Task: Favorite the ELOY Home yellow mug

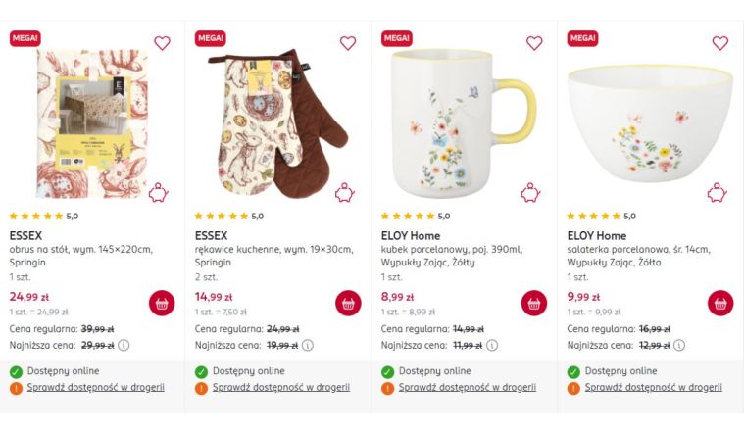Action: point(534,43)
